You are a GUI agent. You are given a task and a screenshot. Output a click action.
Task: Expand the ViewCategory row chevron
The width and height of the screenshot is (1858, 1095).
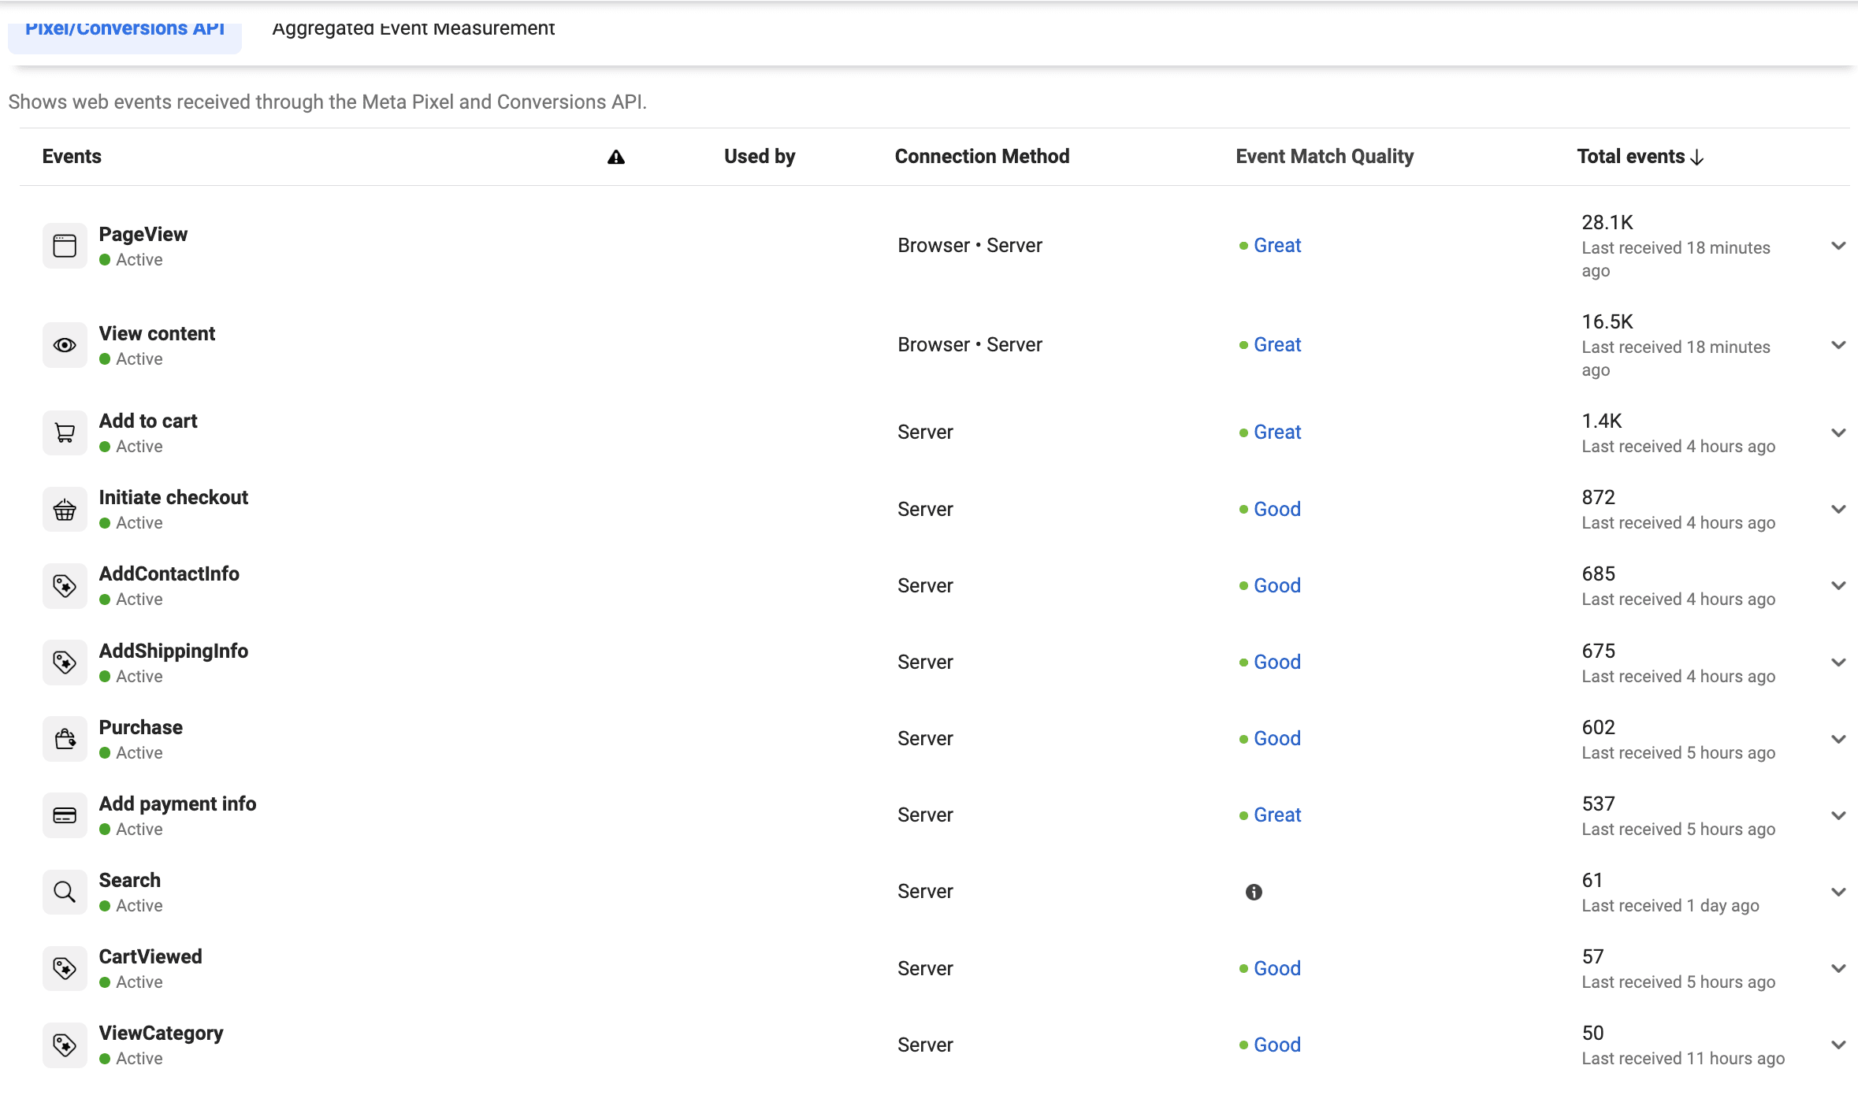[x=1838, y=1045]
